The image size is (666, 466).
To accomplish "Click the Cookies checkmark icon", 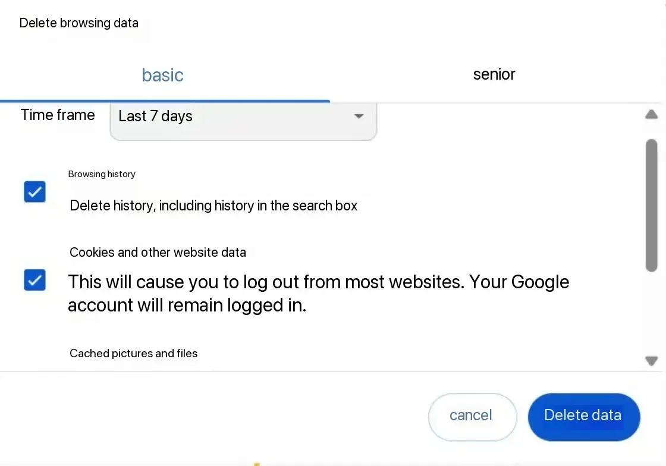I will 35,280.
